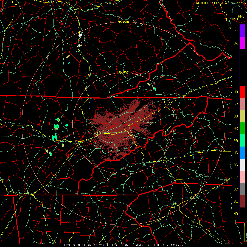Click the RF legend label
247x247 pixels.
coord(235,31)
